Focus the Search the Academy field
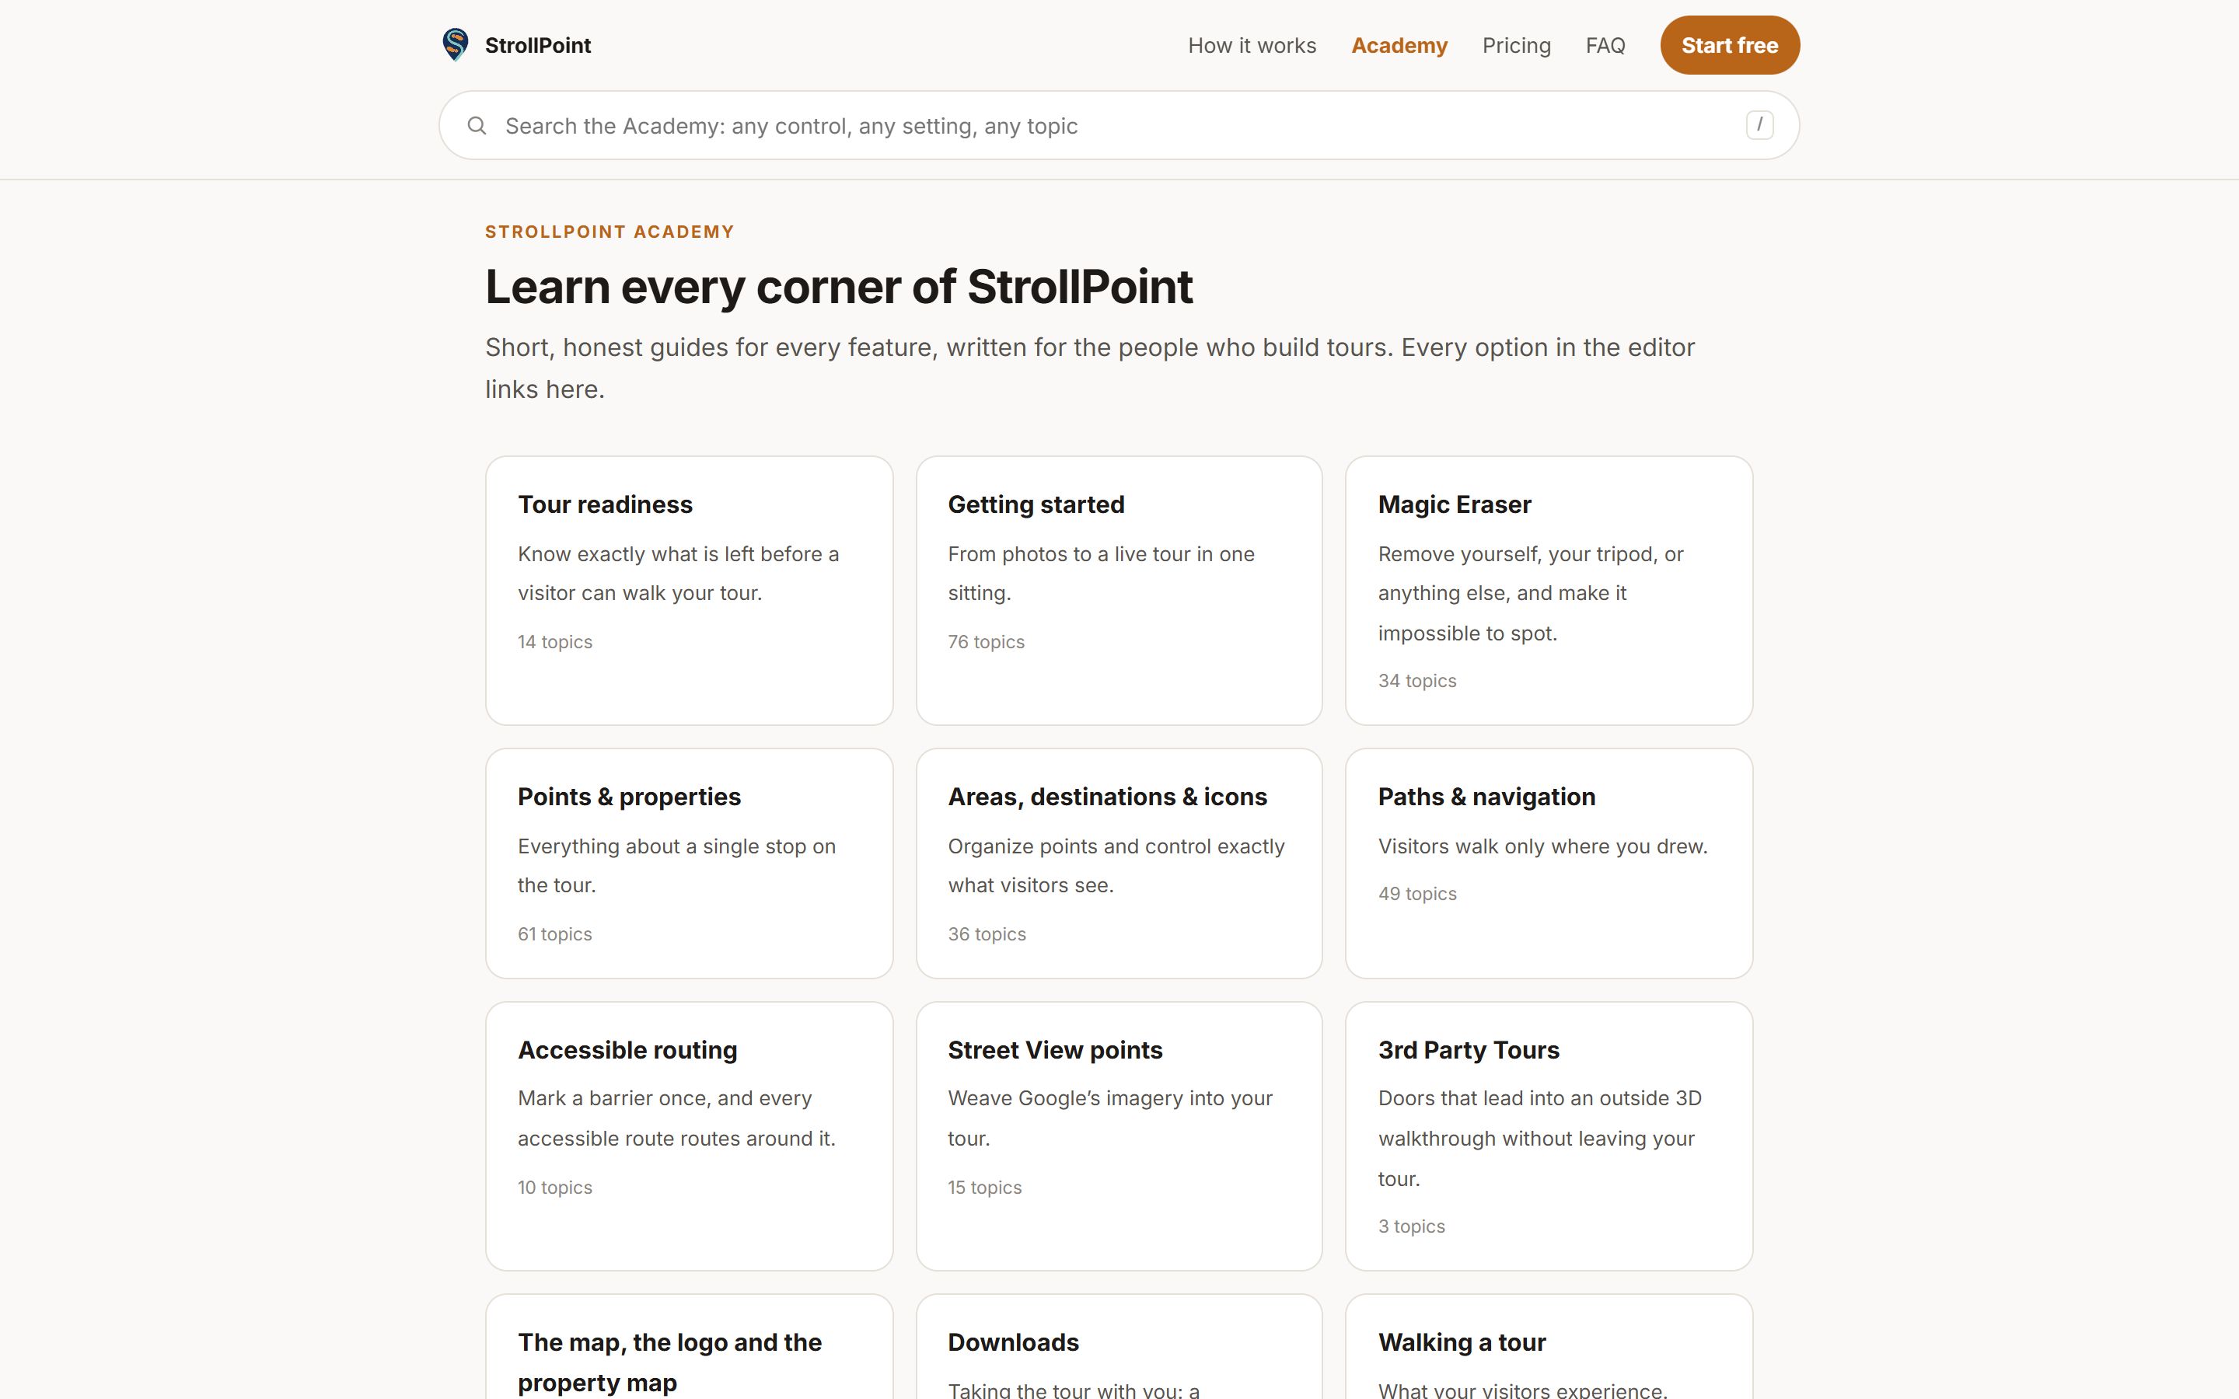2239x1399 pixels. 1119,125
